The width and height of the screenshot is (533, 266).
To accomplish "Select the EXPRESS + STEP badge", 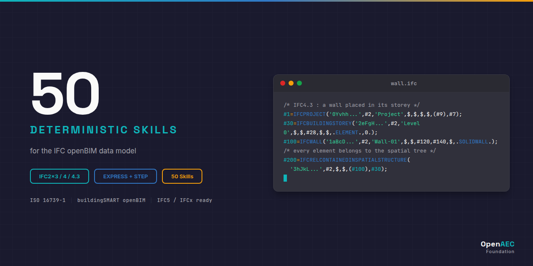I will [125, 176].
